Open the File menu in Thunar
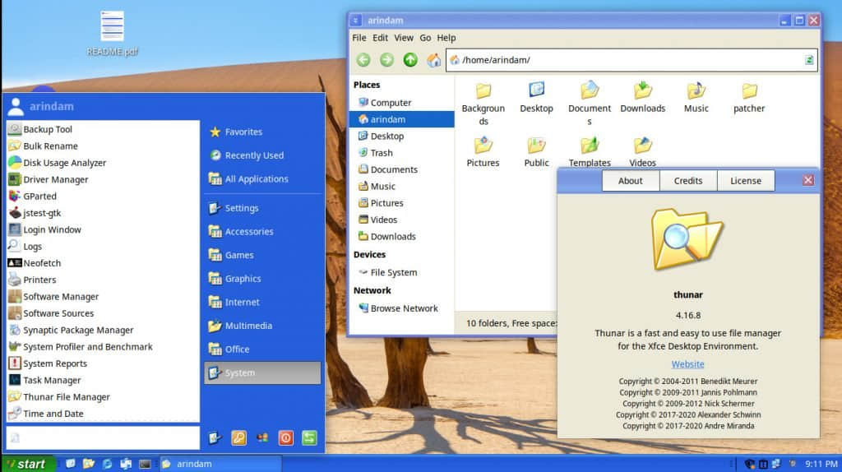Viewport: 842px width, 472px height. coord(359,38)
